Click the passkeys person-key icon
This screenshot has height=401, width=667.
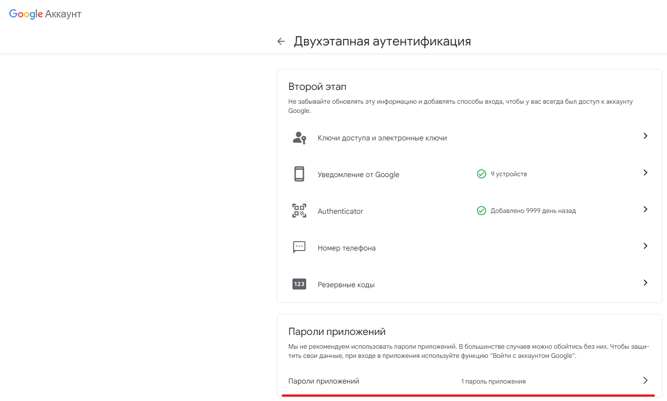tap(299, 138)
